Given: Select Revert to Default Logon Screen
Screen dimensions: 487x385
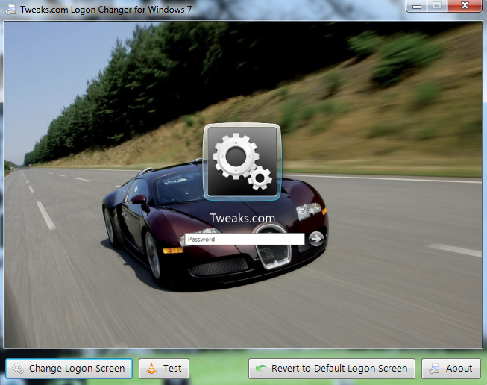Looking at the screenshot, I should [x=332, y=369].
